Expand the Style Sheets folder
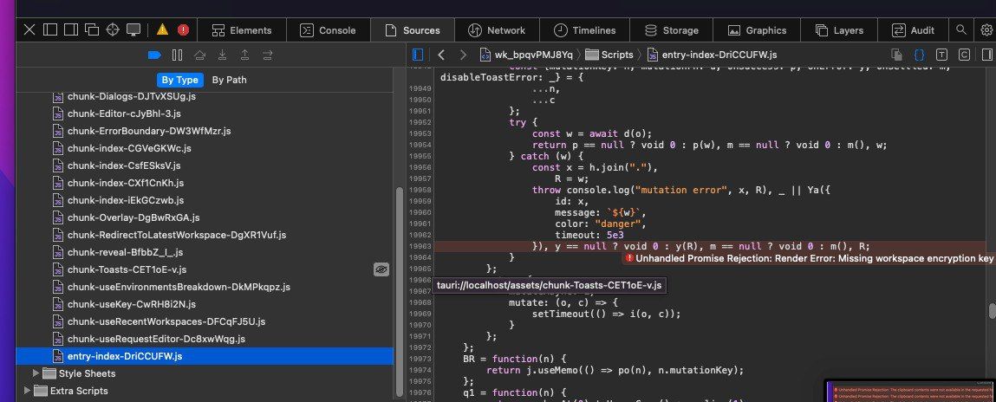Screen dimensions: 996x402 tap(36, 373)
